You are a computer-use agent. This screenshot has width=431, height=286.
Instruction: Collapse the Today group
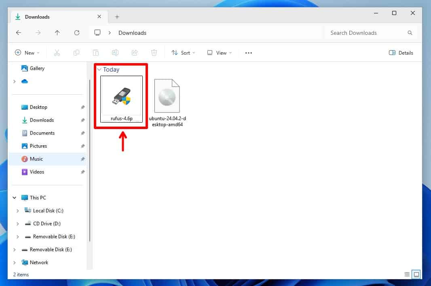pos(99,70)
